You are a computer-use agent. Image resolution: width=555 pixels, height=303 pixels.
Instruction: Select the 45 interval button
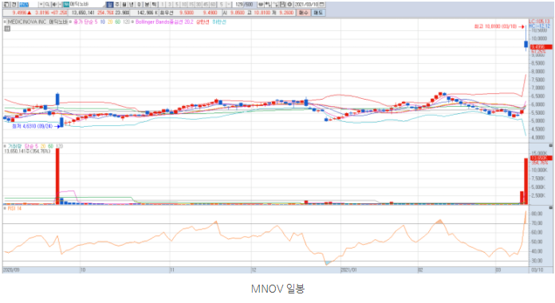point(206,4)
